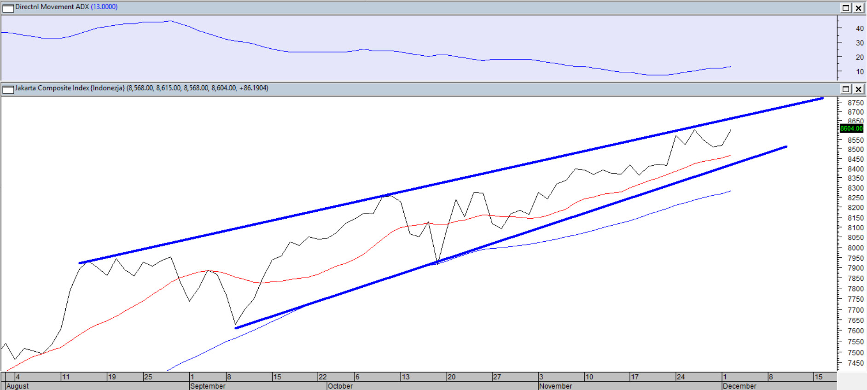Image resolution: width=867 pixels, height=390 pixels.
Task: Select the ADX indicator line
Action: tap(322, 52)
